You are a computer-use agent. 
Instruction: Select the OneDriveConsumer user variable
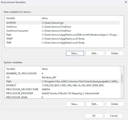(63, 31)
